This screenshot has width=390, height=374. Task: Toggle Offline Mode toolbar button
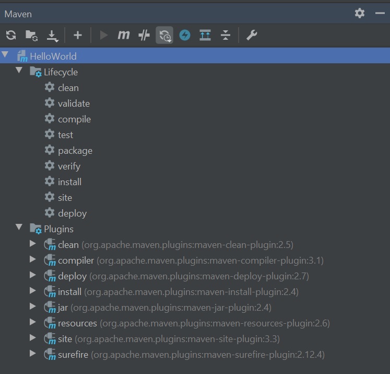[164, 36]
